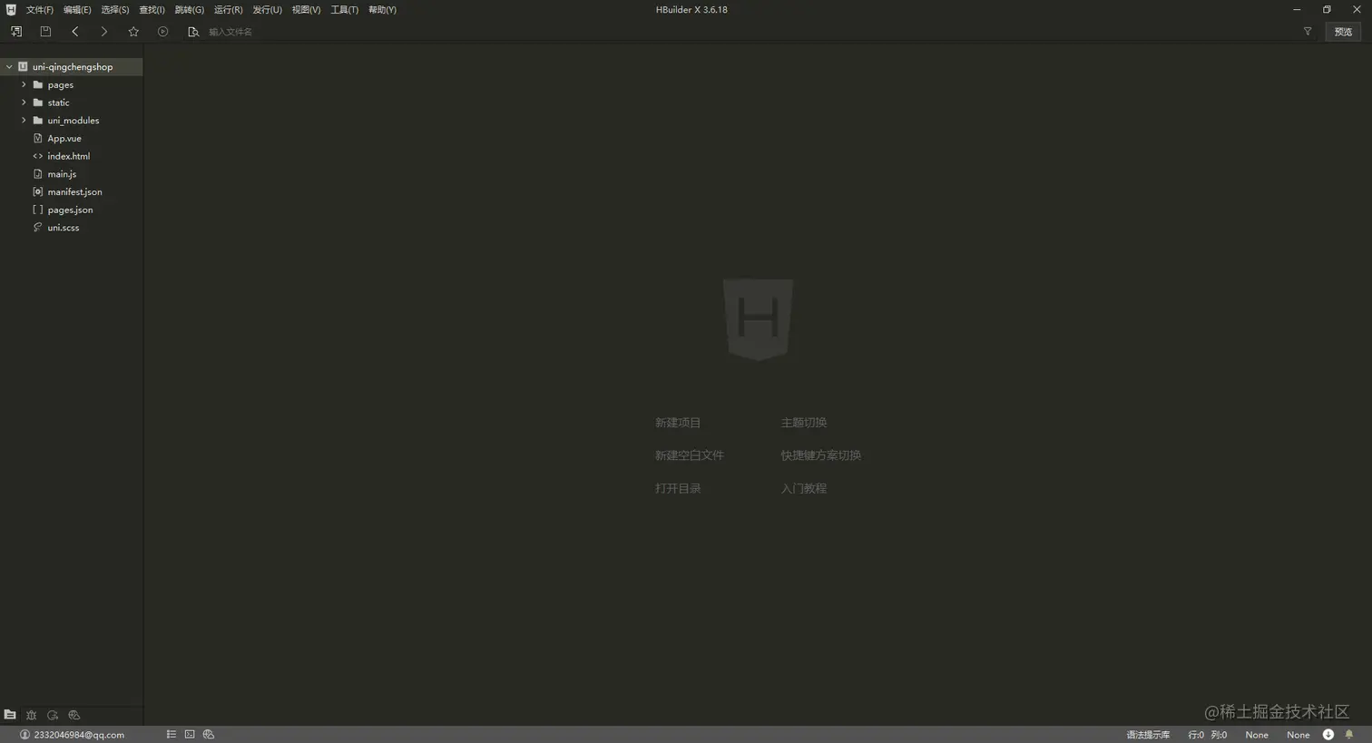Expand the uni_modules folder

point(24,120)
